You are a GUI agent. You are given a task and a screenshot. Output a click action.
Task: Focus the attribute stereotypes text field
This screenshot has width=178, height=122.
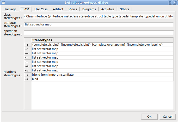(x=99, y=24)
